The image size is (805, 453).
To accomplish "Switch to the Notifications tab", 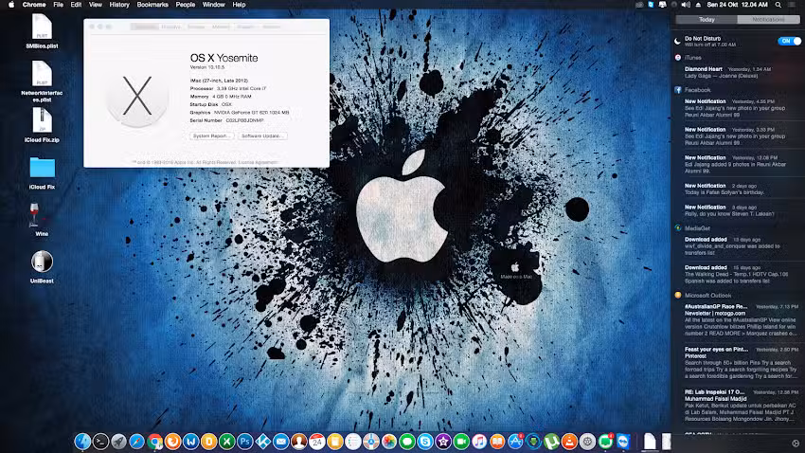I will coord(767,19).
